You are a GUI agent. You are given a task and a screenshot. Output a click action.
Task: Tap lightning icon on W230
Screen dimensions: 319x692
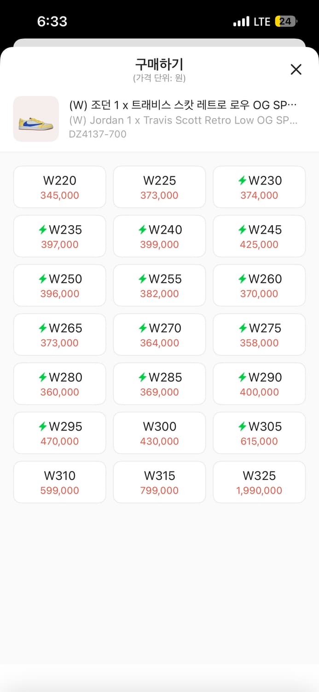[242, 180]
